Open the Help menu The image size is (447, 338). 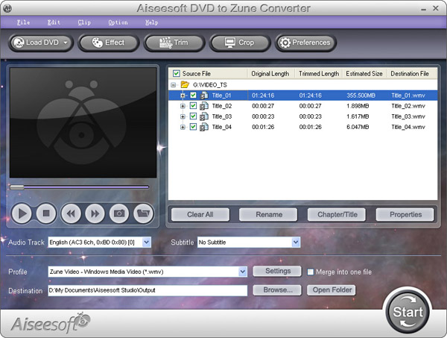(152, 22)
